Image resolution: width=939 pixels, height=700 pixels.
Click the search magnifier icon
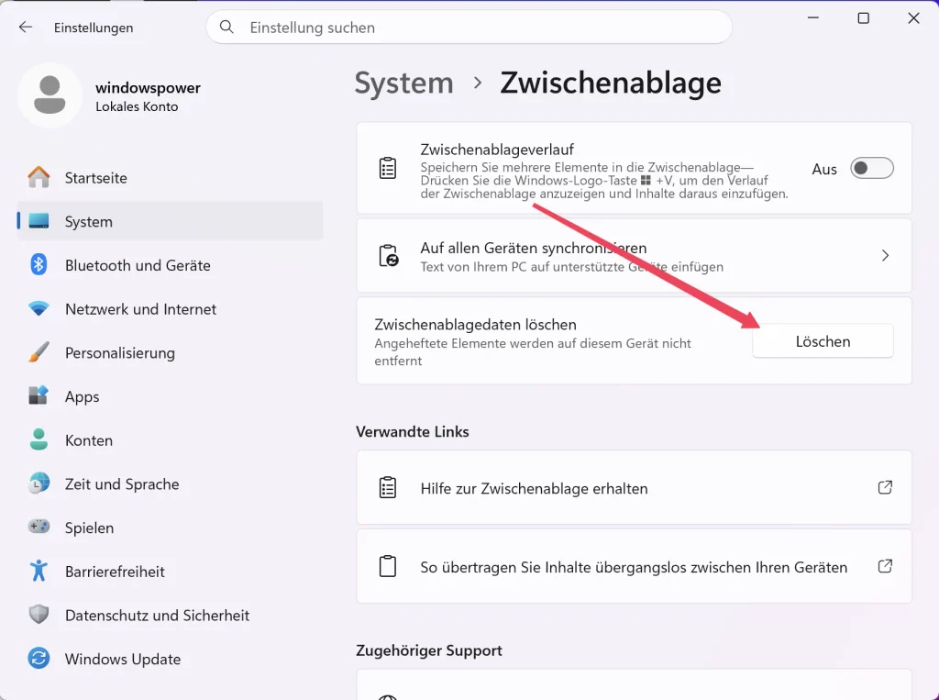226,27
